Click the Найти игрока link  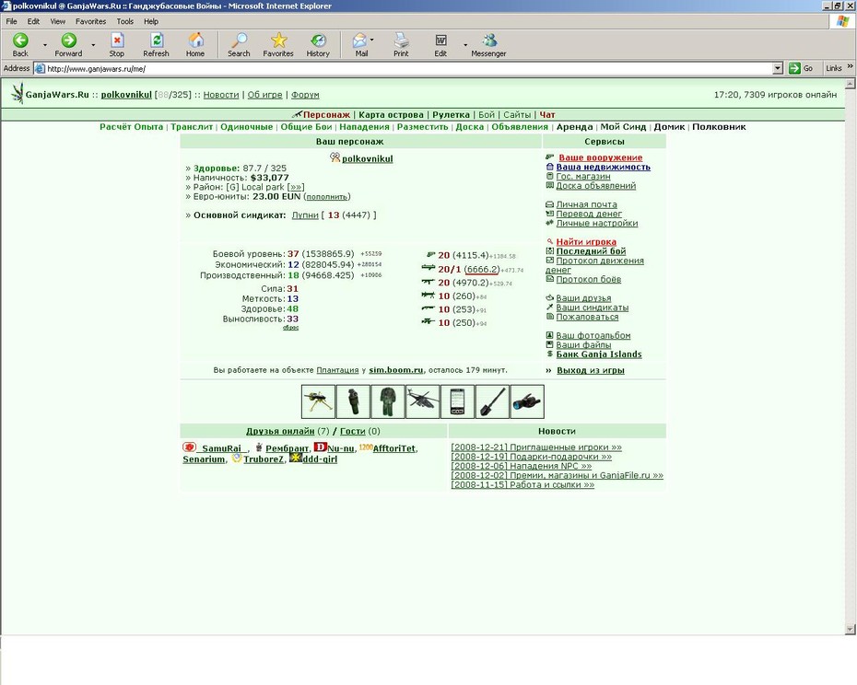[x=586, y=241]
